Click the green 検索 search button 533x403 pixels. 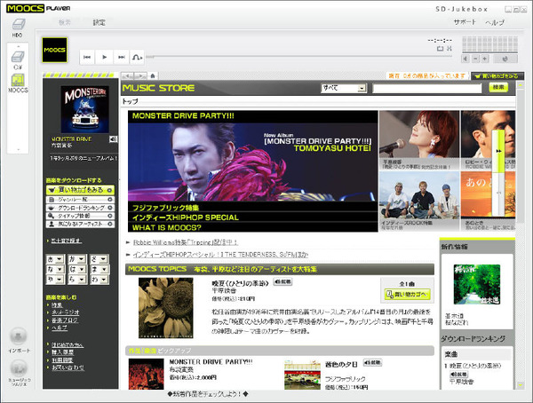click(x=498, y=88)
